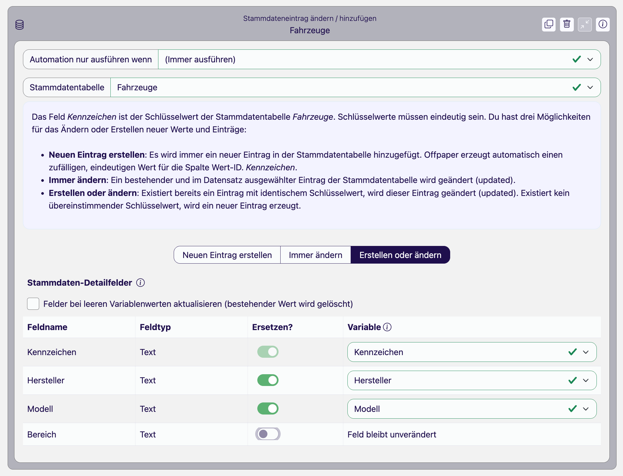
Task: Click the trash delete icon
Action: click(566, 24)
